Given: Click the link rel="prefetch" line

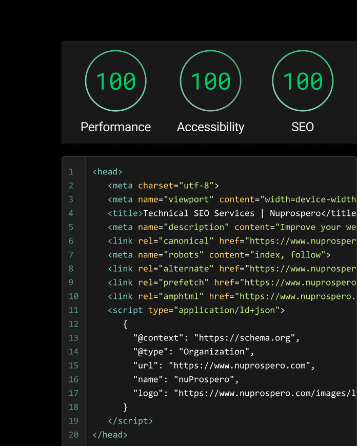Looking at the screenshot, I should point(232,282).
